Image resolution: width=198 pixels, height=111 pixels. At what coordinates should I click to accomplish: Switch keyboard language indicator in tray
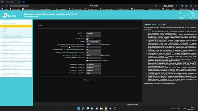179,109
